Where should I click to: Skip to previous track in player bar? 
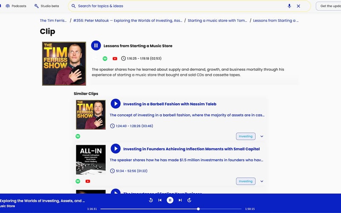(x=160, y=200)
